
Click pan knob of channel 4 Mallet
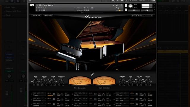tap(103, 95)
